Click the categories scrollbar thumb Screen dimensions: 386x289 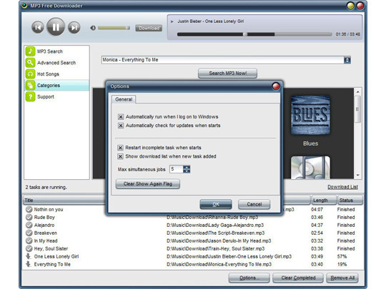pos(357,109)
